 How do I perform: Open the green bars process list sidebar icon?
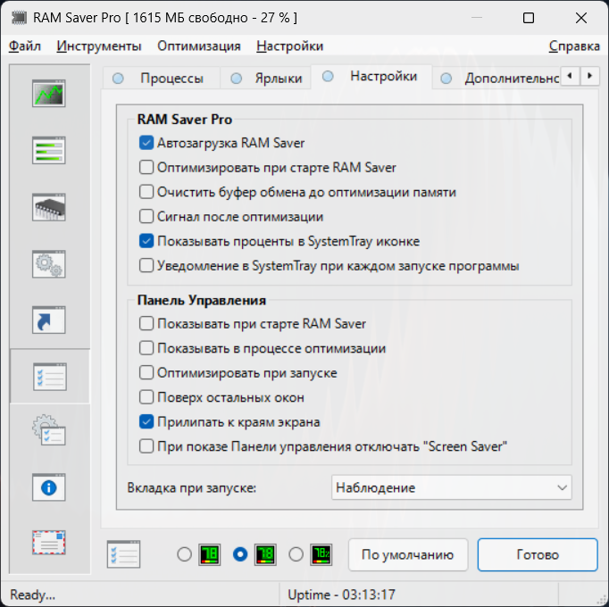(x=49, y=150)
